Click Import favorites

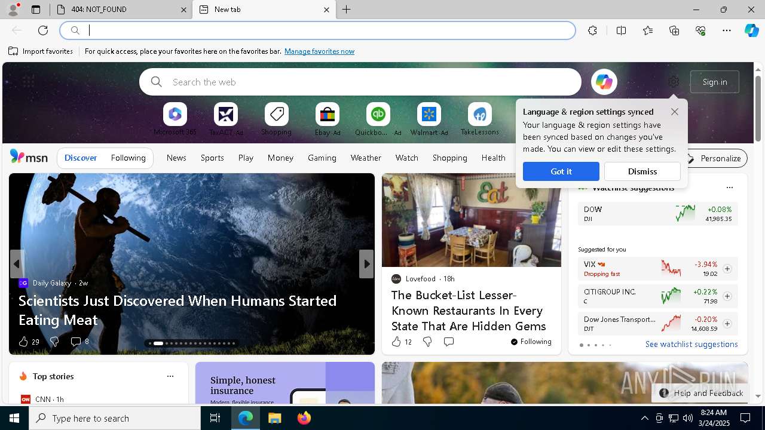[x=41, y=51]
